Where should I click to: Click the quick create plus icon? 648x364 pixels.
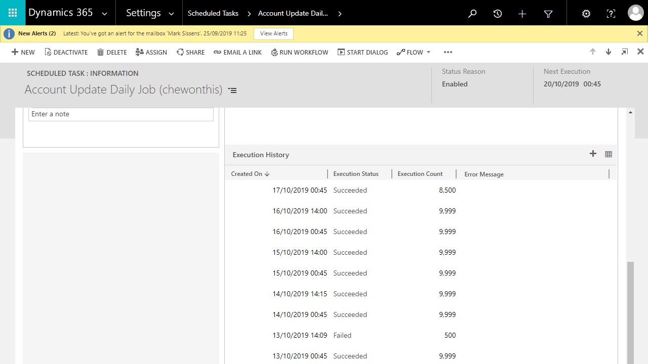[x=522, y=14]
